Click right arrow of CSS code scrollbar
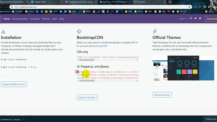This screenshot has height=122, width=217. [137, 60]
